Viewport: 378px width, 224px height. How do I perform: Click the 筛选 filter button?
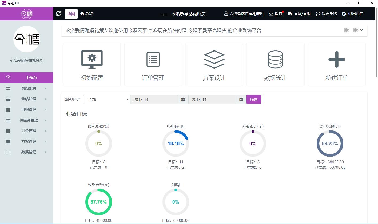tap(253, 99)
